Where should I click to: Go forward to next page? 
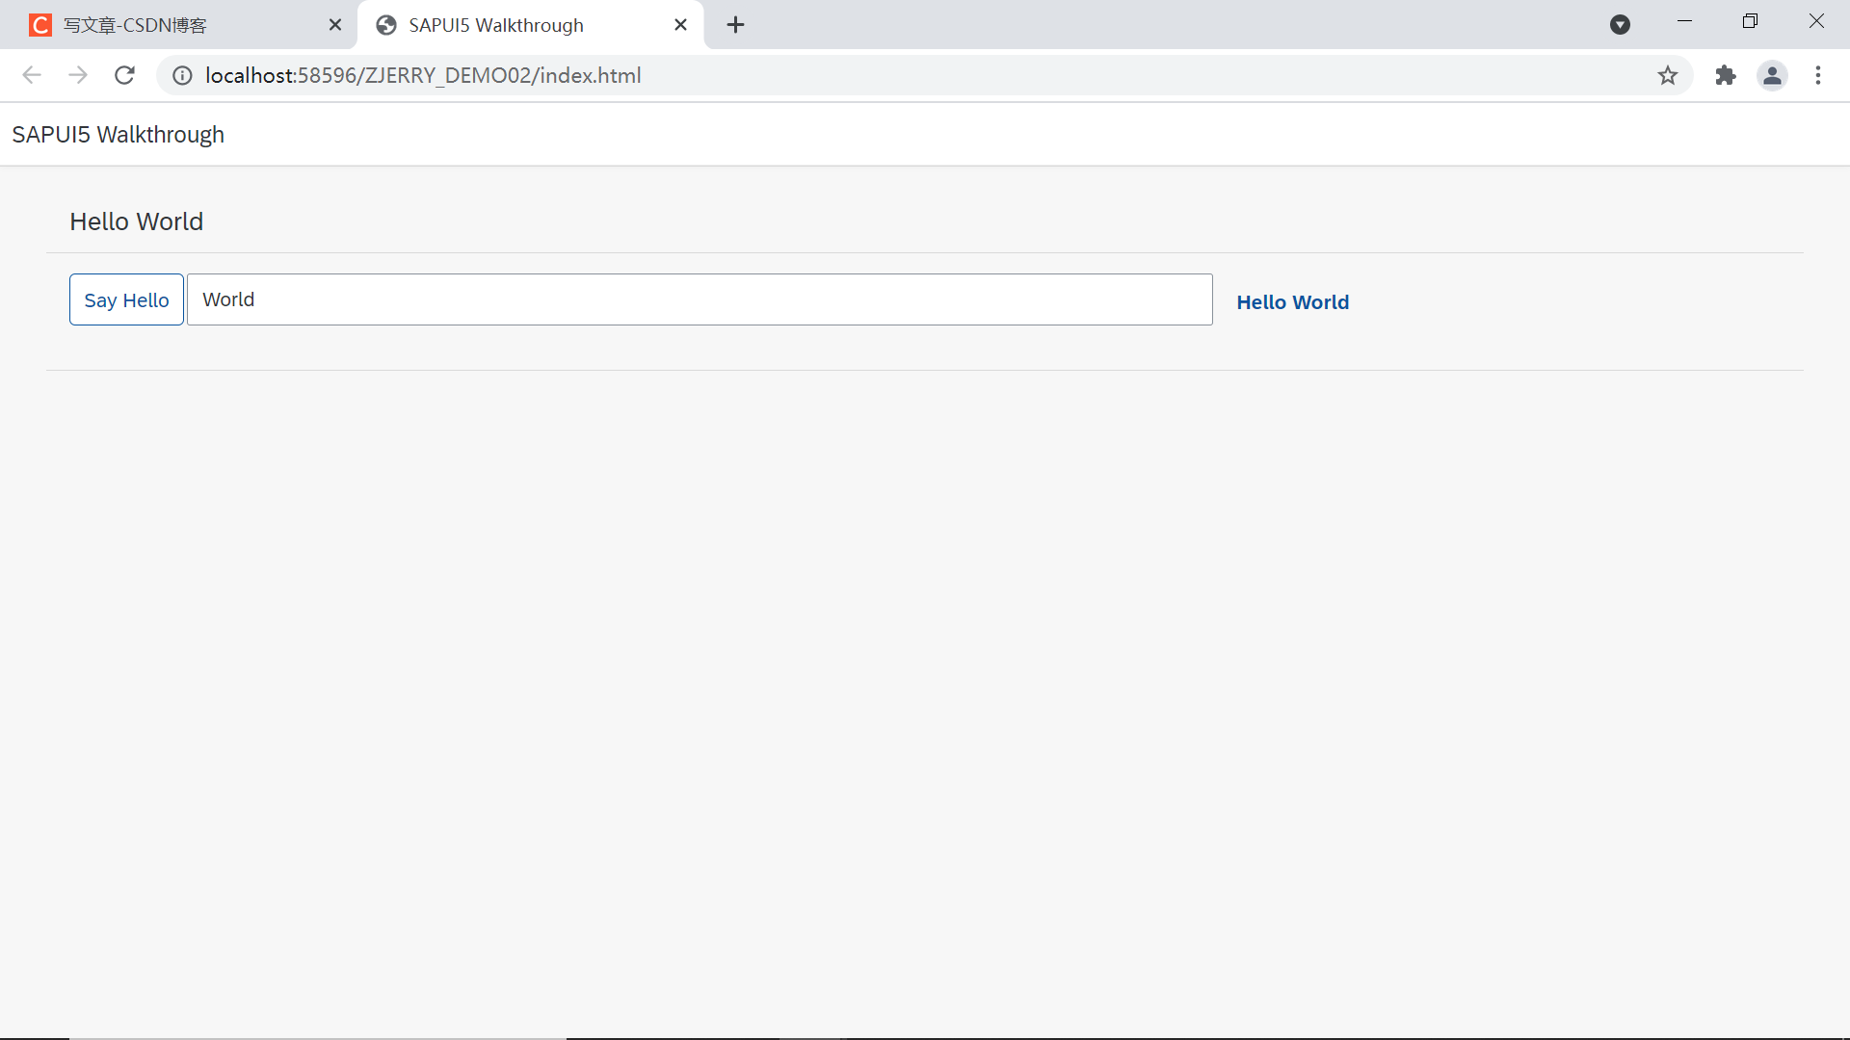coord(78,75)
